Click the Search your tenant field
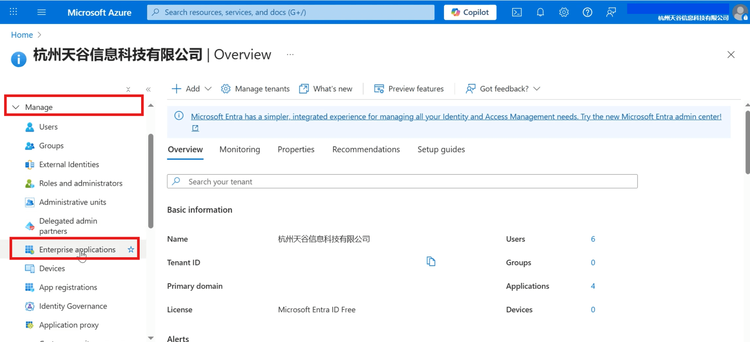750x342 pixels. [402, 181]
